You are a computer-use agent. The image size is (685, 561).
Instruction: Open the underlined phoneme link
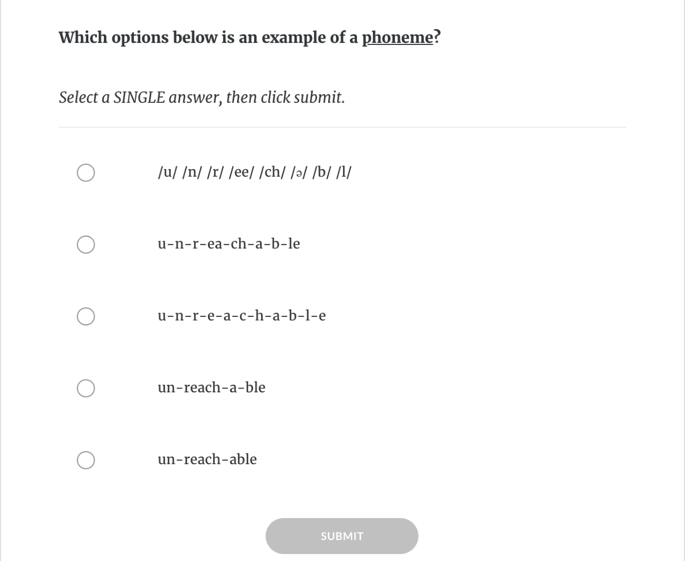click(398, 37)
